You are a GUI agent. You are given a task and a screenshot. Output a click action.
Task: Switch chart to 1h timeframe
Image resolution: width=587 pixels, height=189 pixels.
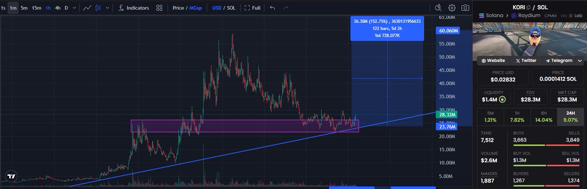tap(48, 8)
